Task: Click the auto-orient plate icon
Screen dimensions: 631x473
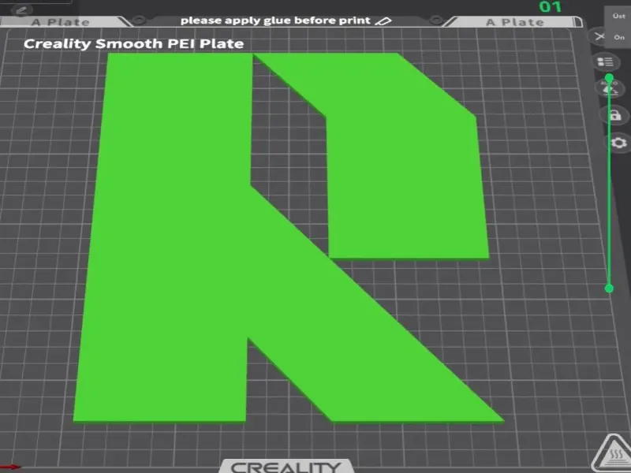Action: click(x=609, y=88)
